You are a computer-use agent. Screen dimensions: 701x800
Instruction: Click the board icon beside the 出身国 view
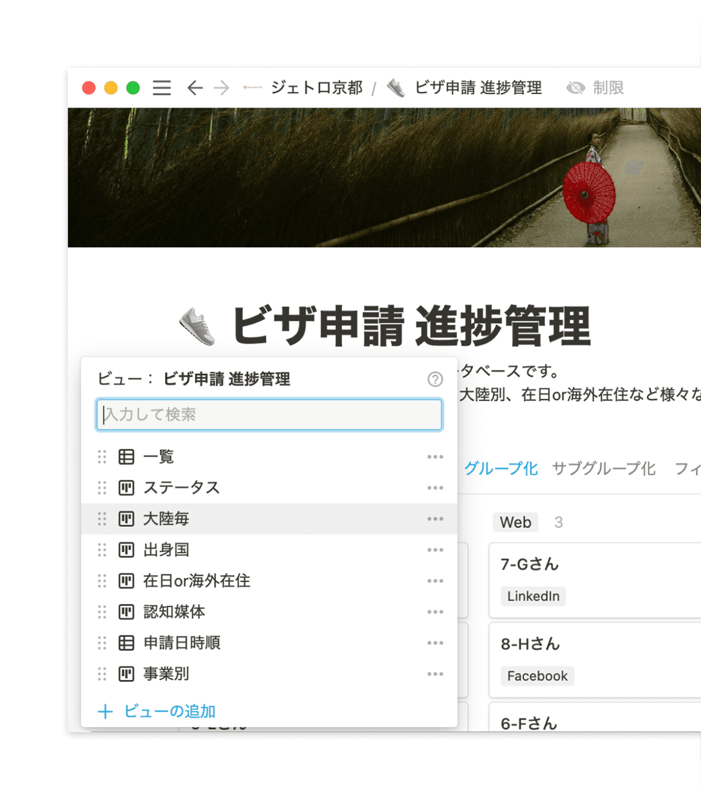click(x=127, y=549)
